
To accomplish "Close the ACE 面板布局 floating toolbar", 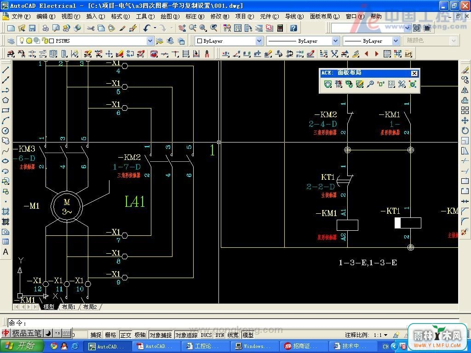I will click(414, 73).
